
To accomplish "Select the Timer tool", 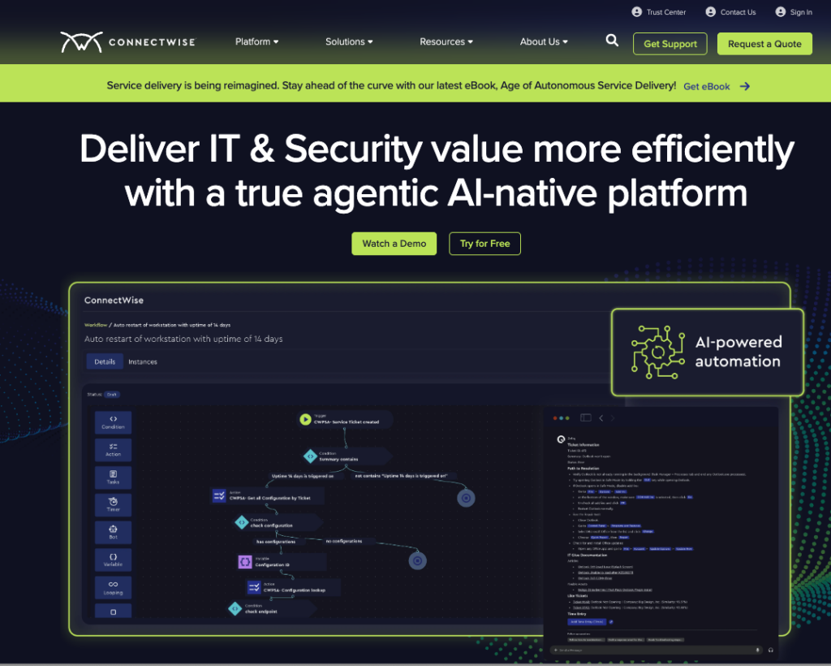I will click(x=113, y=504).
